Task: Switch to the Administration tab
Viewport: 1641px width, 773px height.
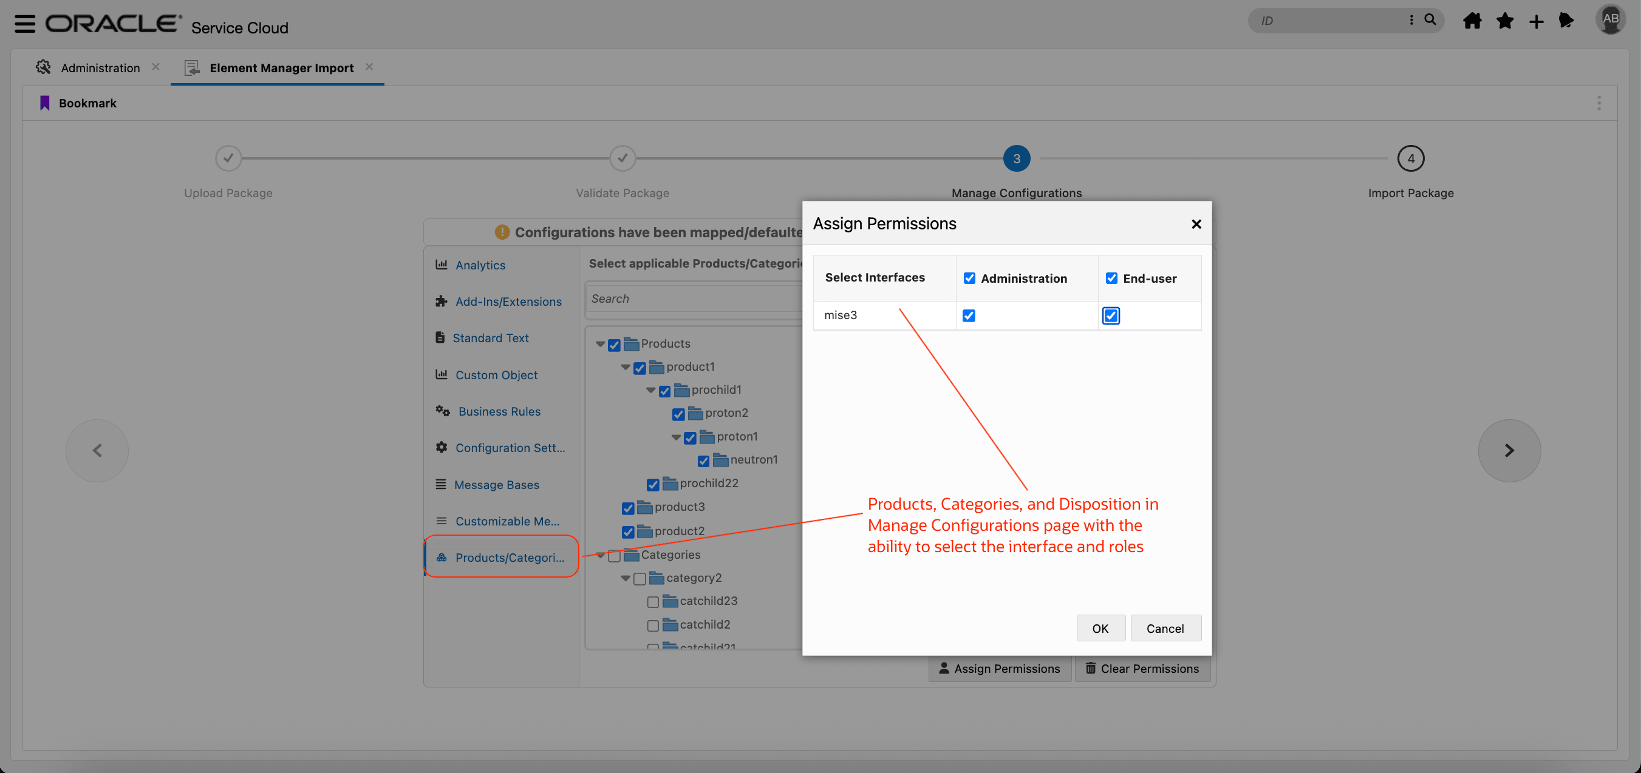Action: [x=100, y=67]
